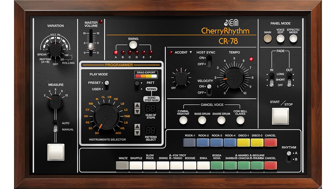Toggle the Fade Out switch
The height and width of the screenshot is (189, 336).
[289, 80]
